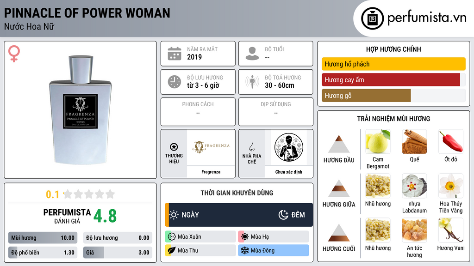
Task: Click the sillage icon for Độ toả hương
Action: pyautogui.click(x=252, y=82)
